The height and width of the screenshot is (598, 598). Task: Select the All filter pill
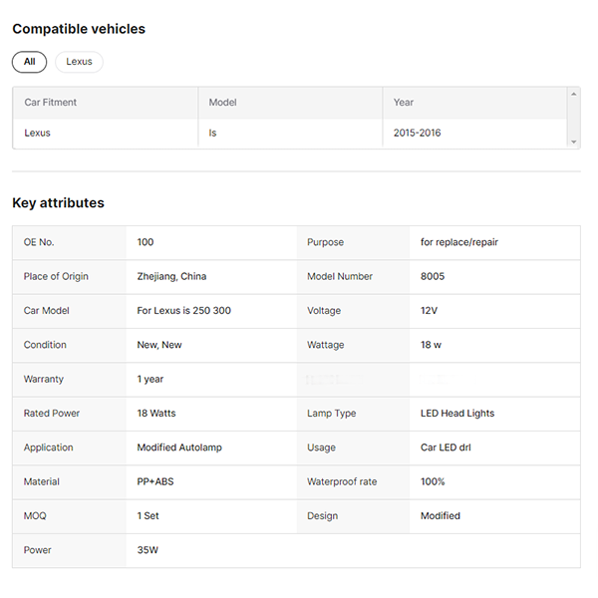click(x=30, y=62)
